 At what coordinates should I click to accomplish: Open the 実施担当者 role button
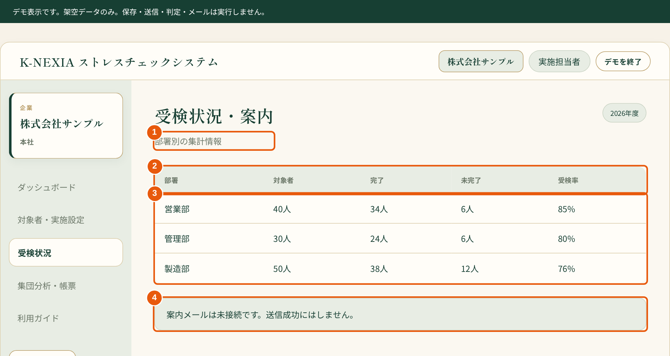[x=559, y=61]
